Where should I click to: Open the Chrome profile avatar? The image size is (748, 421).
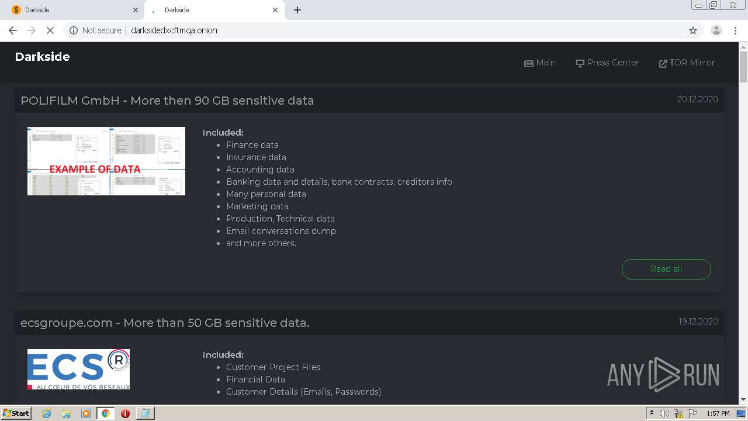coord(716,30)
